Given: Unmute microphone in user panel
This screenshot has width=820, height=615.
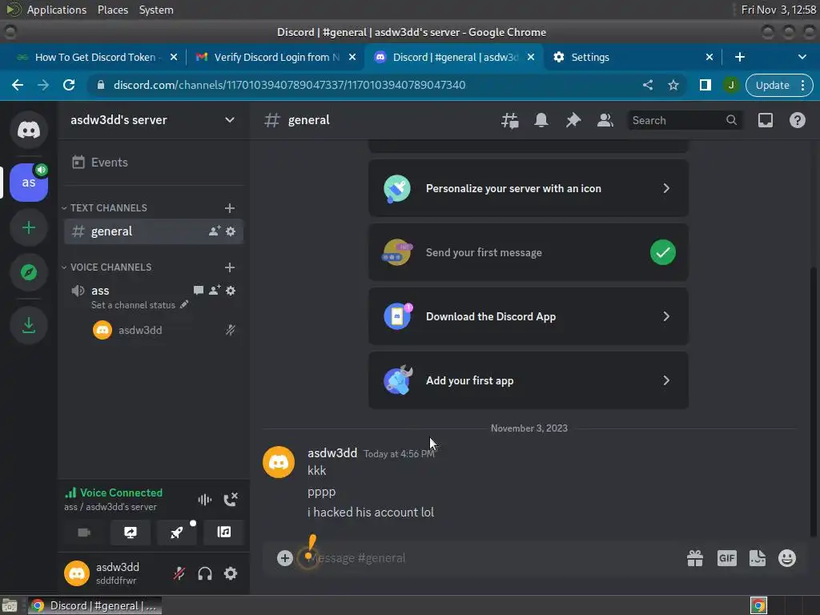Looking at the screenshot, I should click(179, 573).
